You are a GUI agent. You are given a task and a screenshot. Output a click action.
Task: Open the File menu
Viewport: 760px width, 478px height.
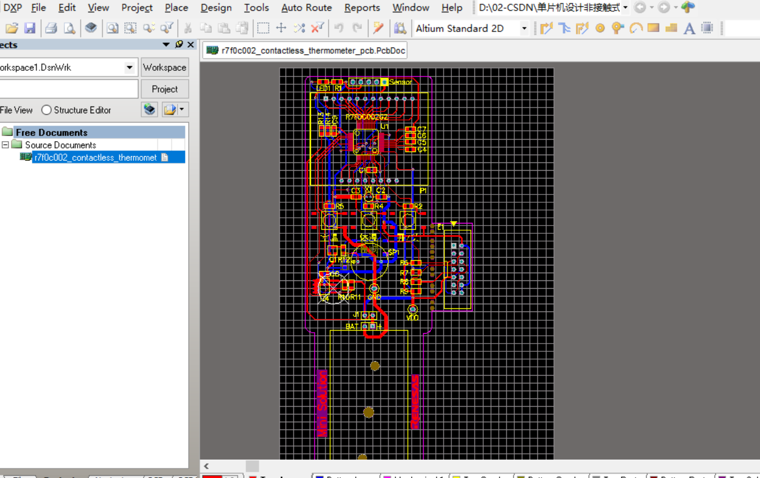pos(38,7)
